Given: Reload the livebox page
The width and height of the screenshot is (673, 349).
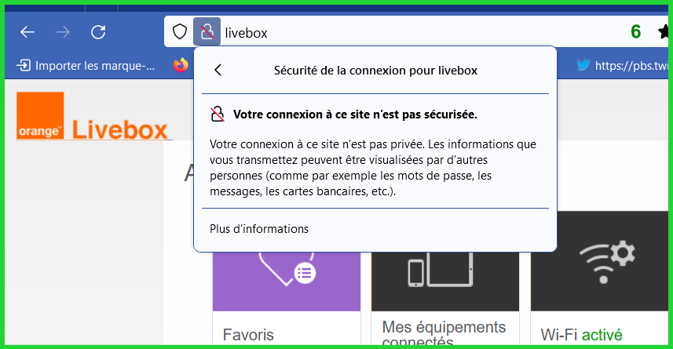Looking at the screenshot, I should click(98, 32).
